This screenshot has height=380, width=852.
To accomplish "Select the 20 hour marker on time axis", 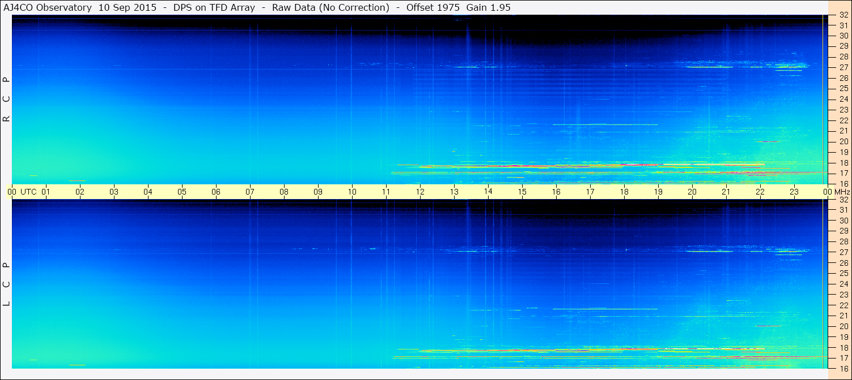I will pyautogui.click(x=692, y=192).
